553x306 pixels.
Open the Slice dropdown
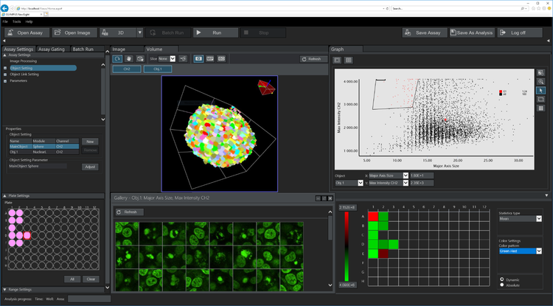[173, 58]
